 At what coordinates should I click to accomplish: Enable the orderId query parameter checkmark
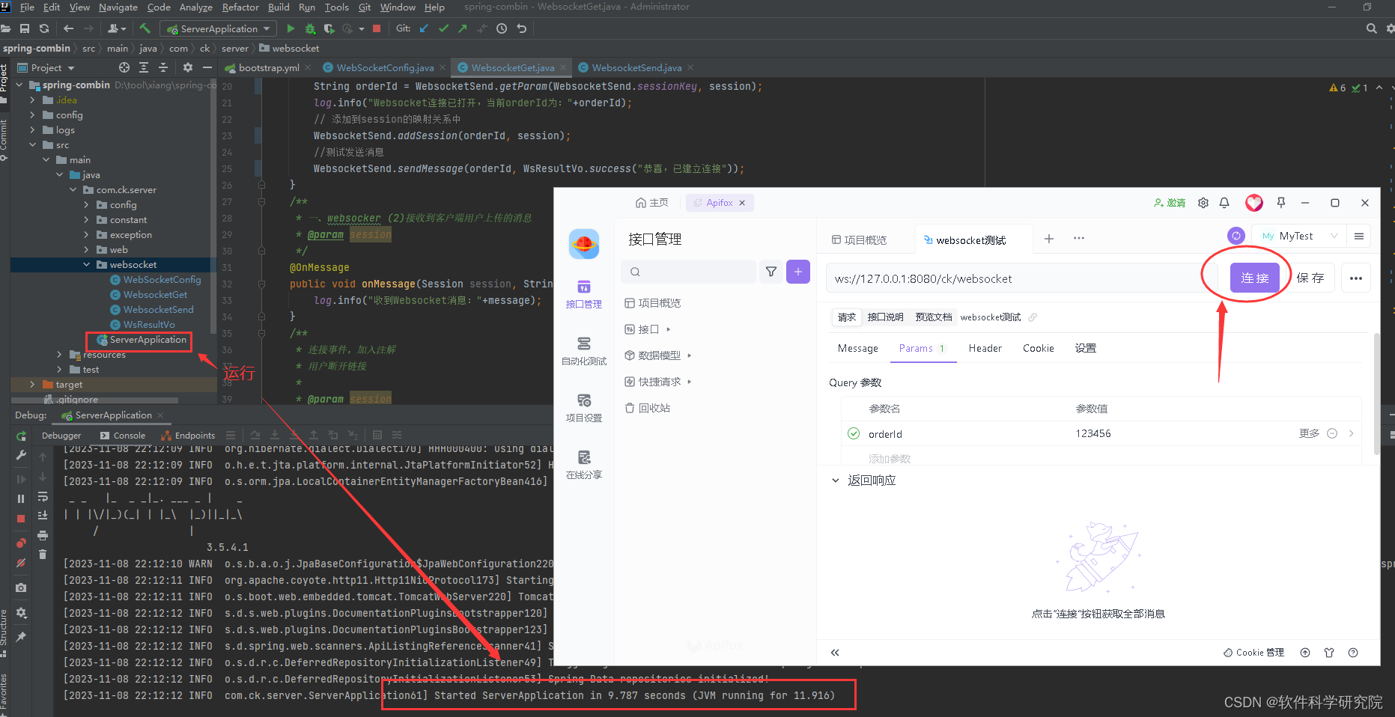(x=854, y=433)
